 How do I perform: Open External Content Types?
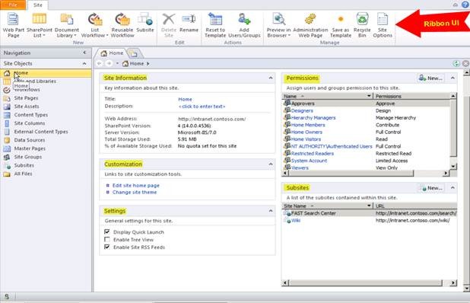pos(41,132)
